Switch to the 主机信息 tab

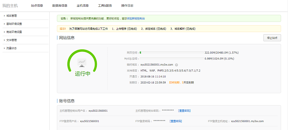tap(83, 5)
